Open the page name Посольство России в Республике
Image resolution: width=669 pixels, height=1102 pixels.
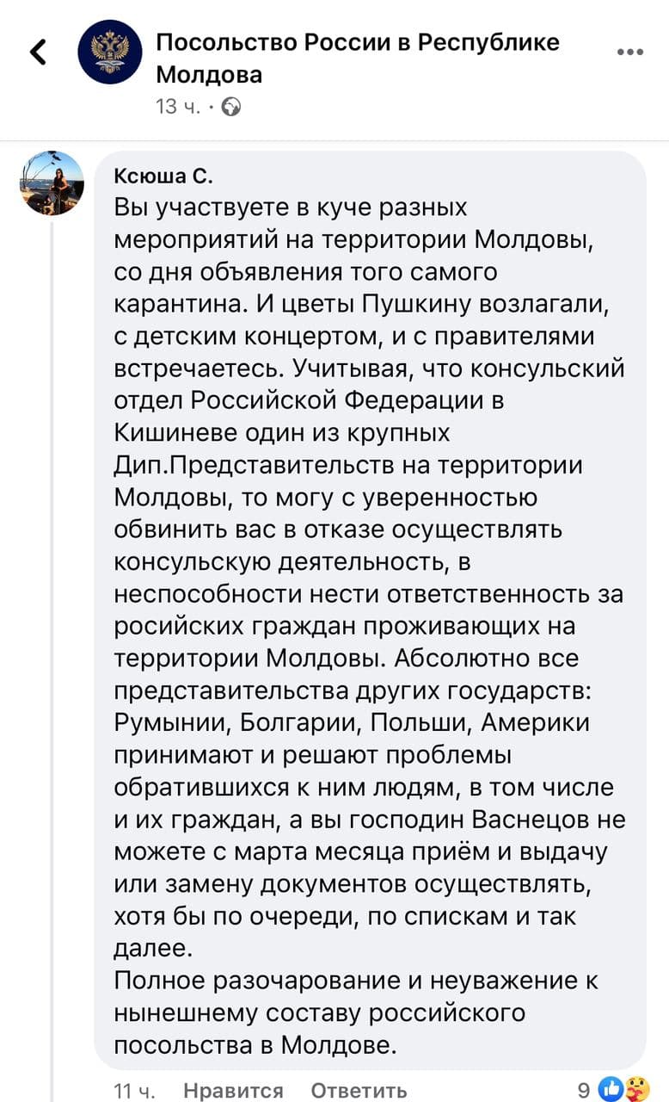pyautogui.click(x=358, y=42)
